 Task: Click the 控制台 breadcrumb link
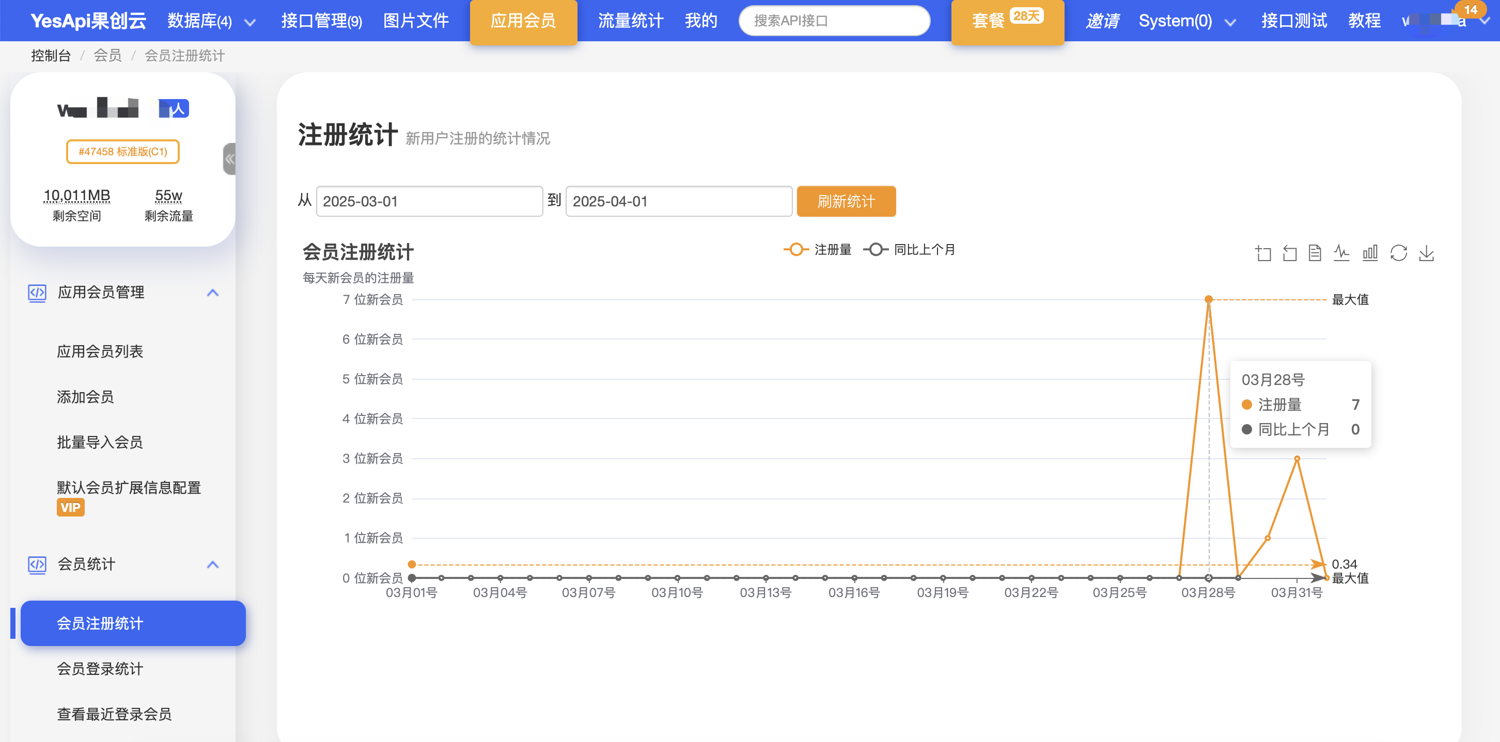tap(51, 56)
